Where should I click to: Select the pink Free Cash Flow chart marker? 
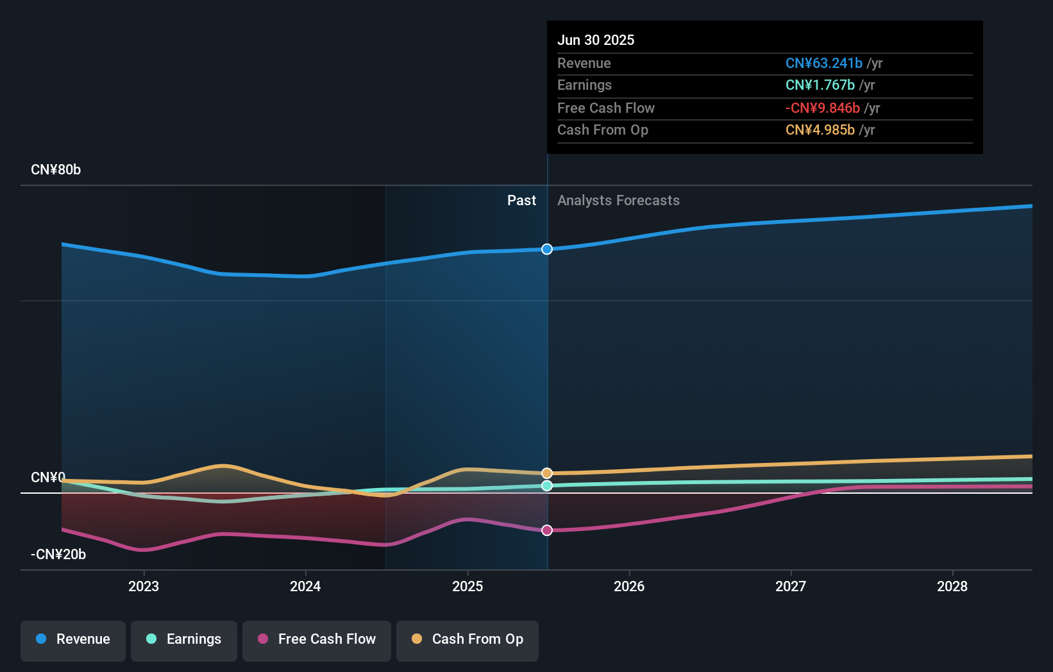pos(546,530)
